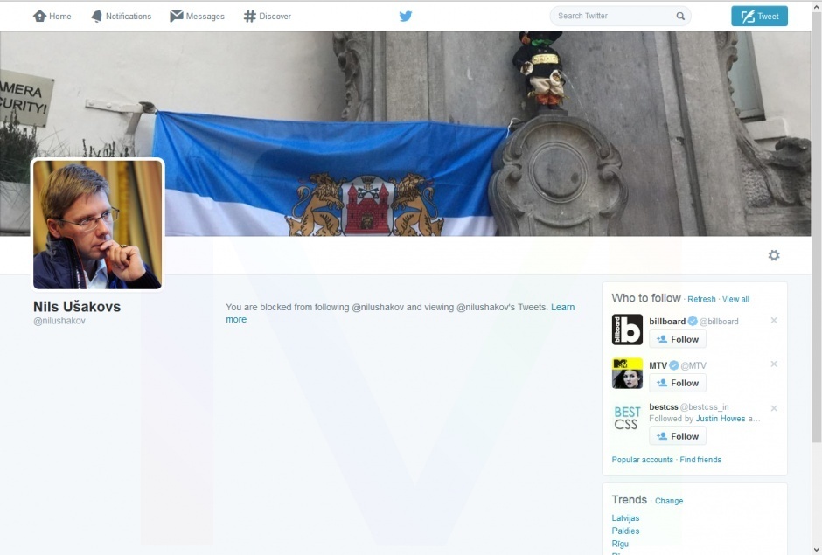This screenshot has width=822, height=555.
Task: Dismiss the MTV follow suggestion
Action: pyautogui.click(x=773, y=364)
